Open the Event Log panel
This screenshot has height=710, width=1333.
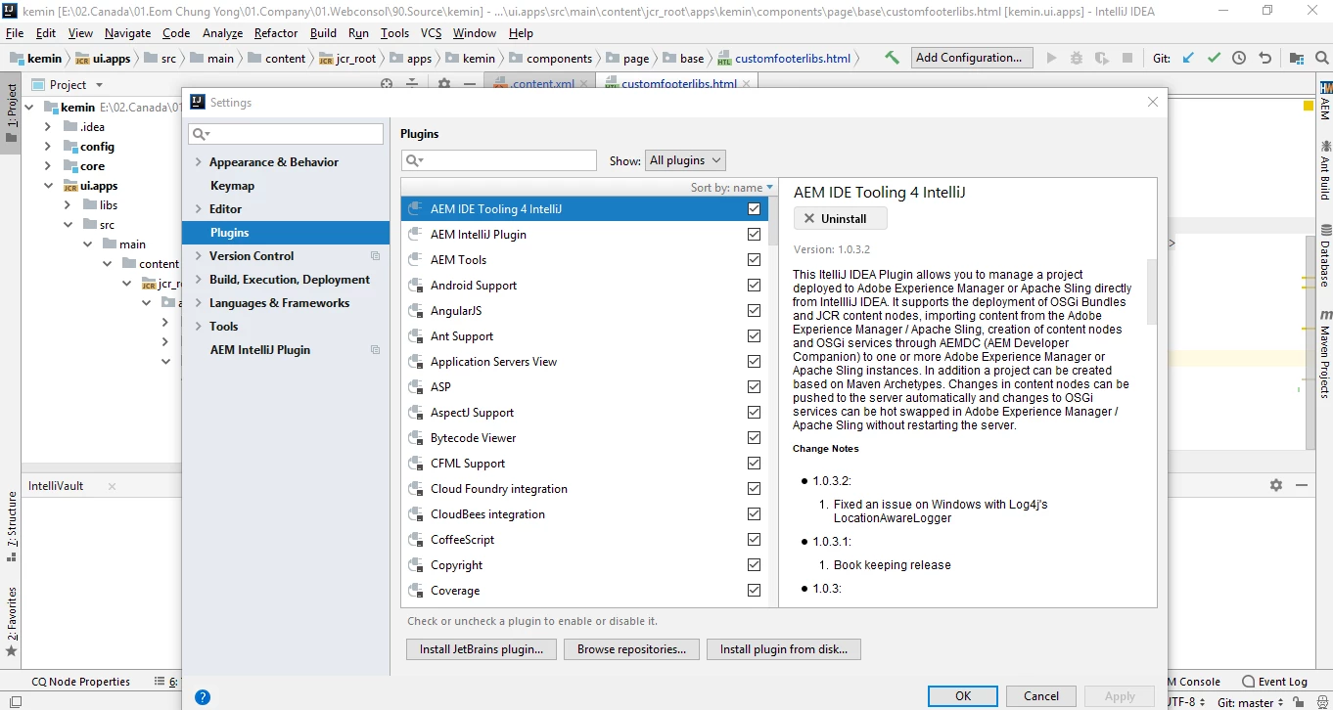tap(1274, 682)
